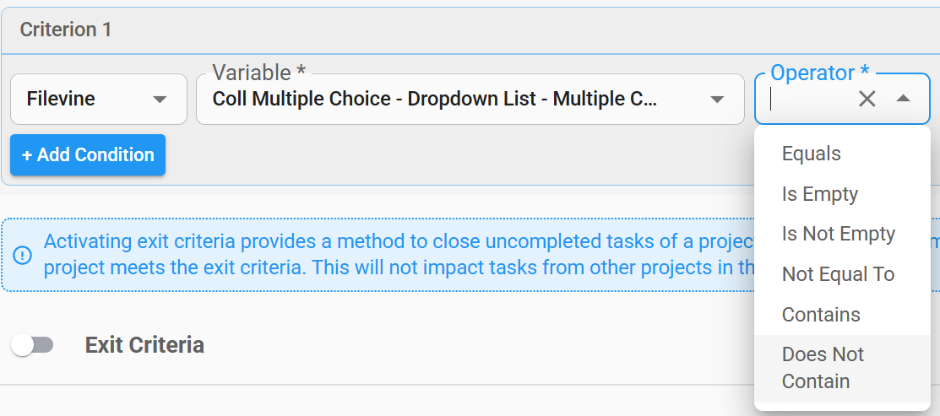Image resolution: width=940 pixels, height=416 pixels.
Task: Click the Filevine source selector text
Action: 61,100
